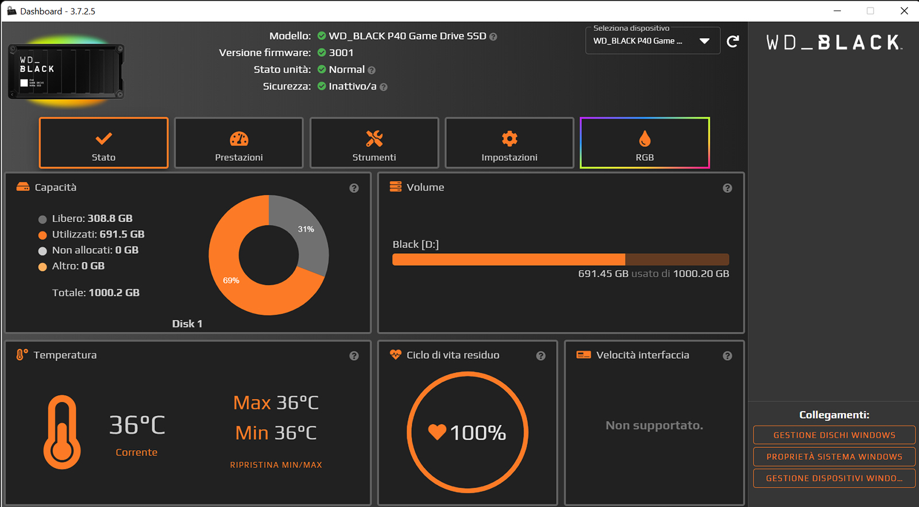The width and height of the screenshot is (919, 507).
Task: Click the Capacità drive icon
Action: point(23,187)
